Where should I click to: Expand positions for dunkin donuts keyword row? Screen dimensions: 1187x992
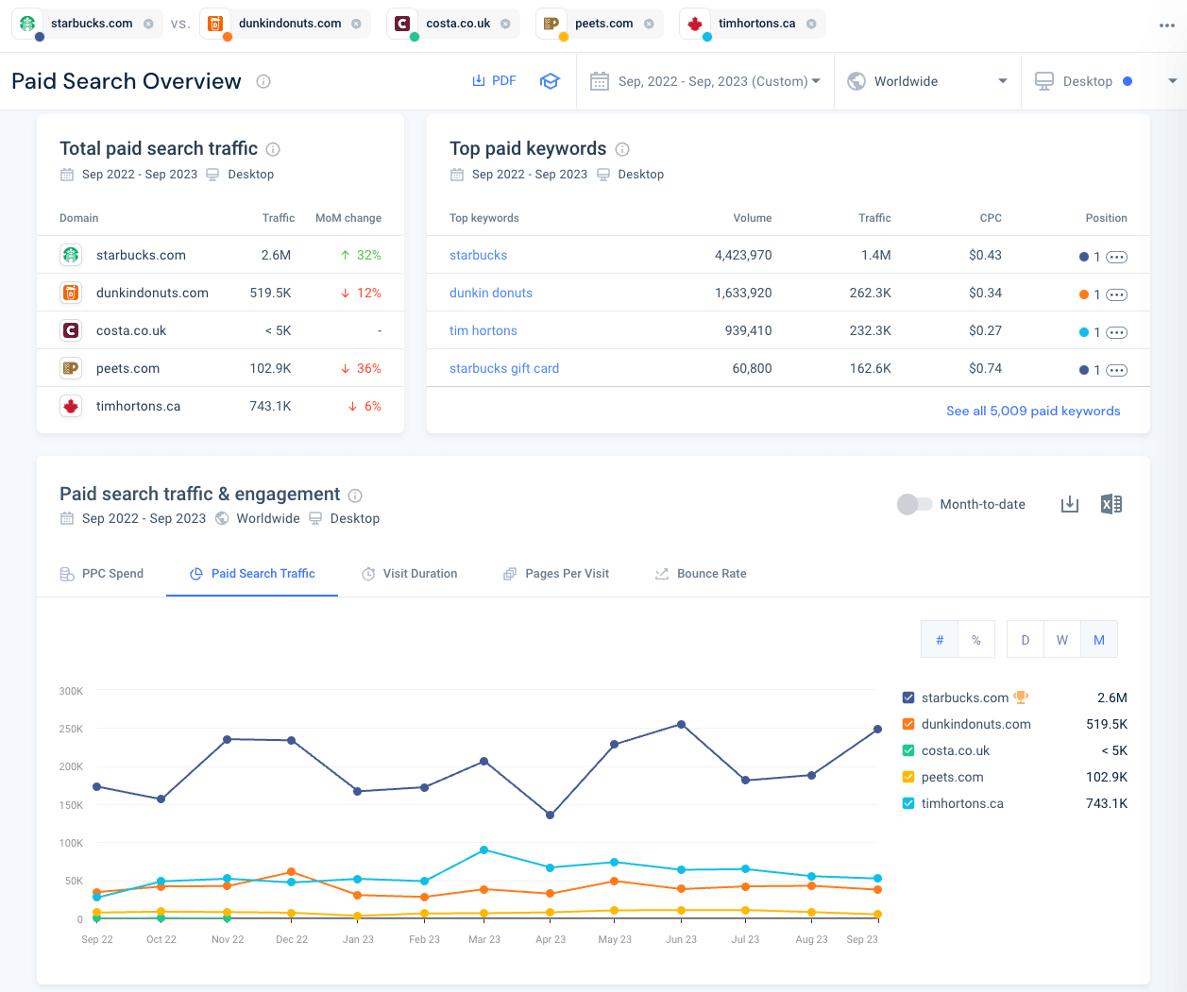[1116, 294]
